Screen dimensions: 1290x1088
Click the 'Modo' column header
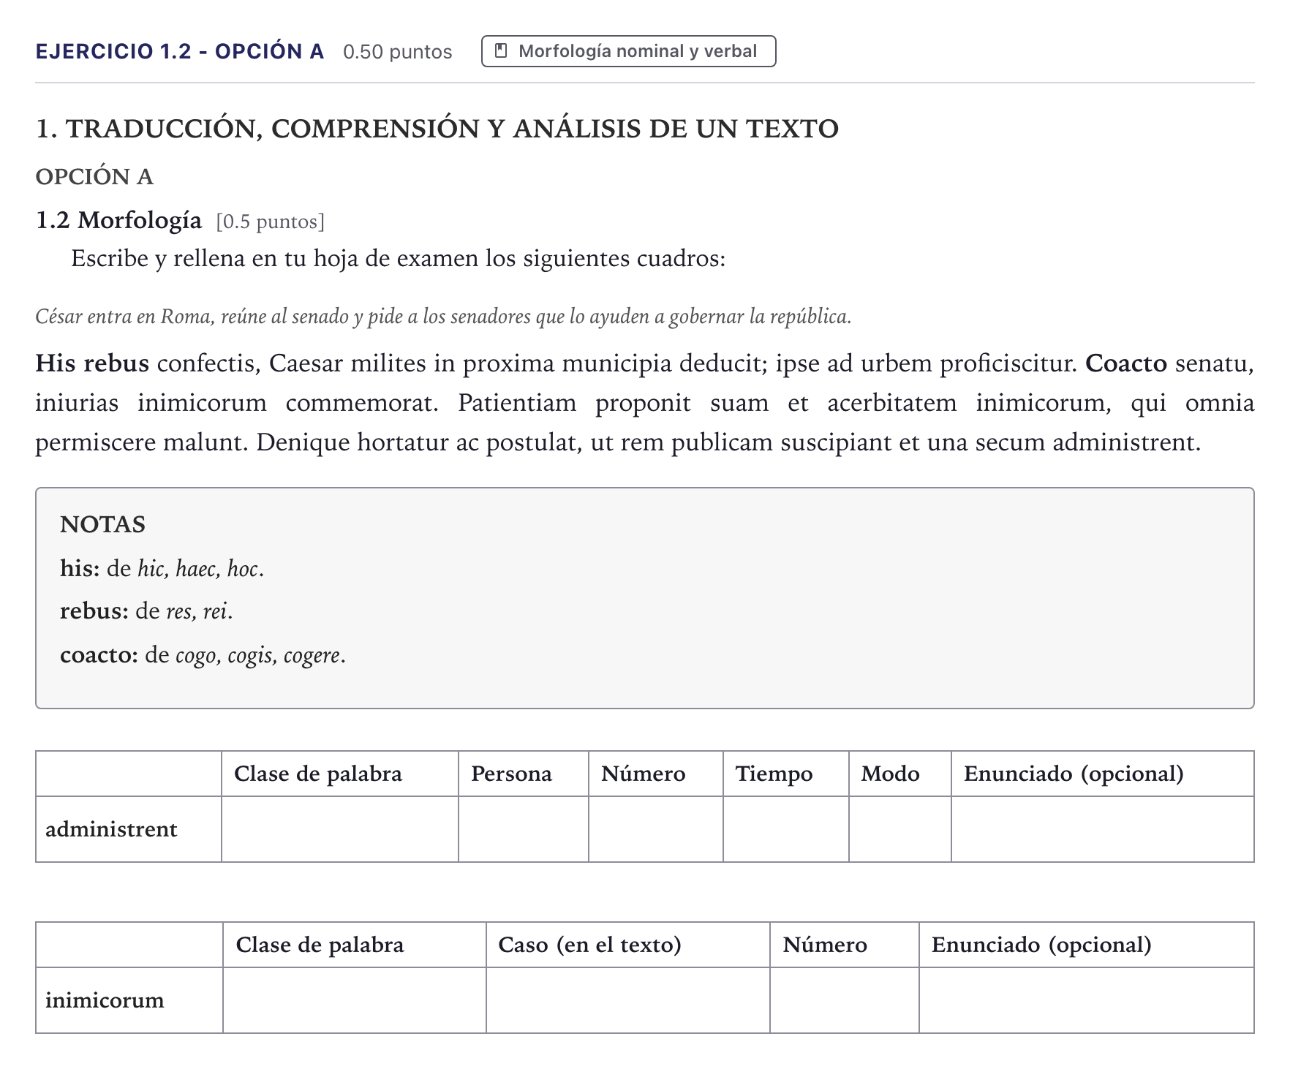click(900, 774)
